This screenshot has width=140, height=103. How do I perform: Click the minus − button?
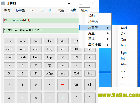[x=49, y=98]
